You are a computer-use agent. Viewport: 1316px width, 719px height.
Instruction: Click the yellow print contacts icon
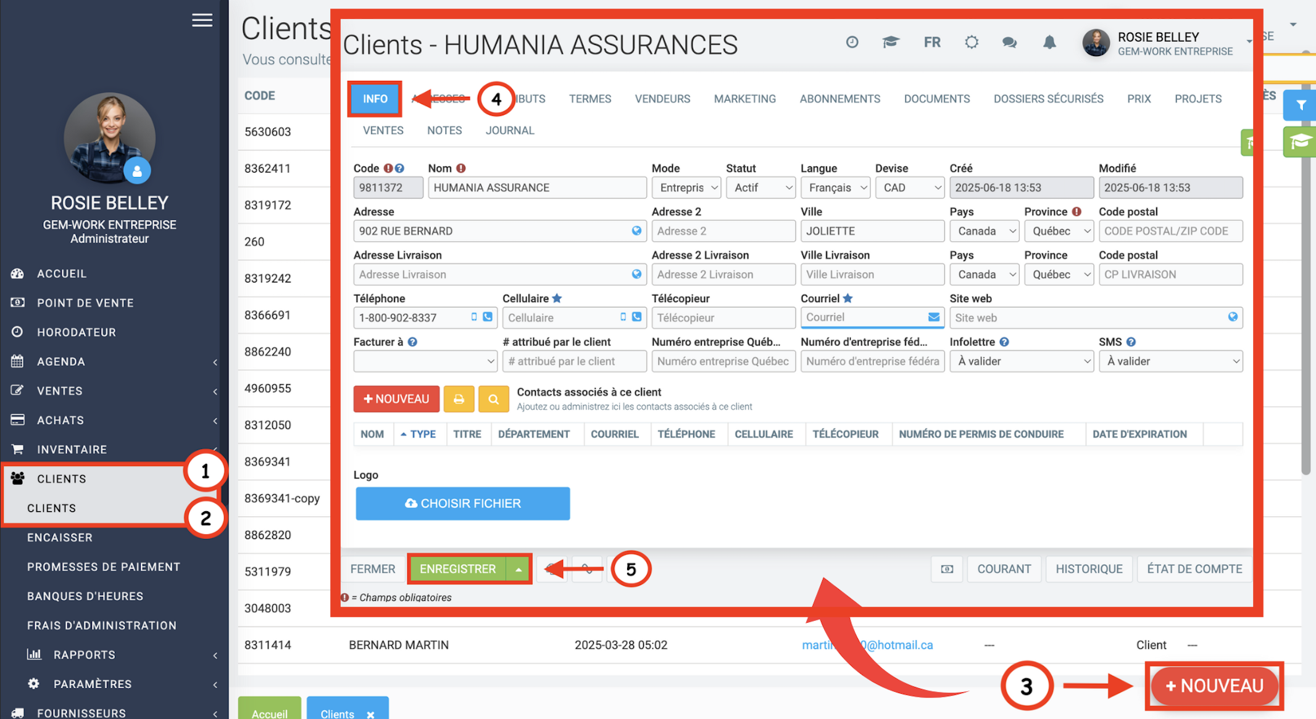[459, 400]
